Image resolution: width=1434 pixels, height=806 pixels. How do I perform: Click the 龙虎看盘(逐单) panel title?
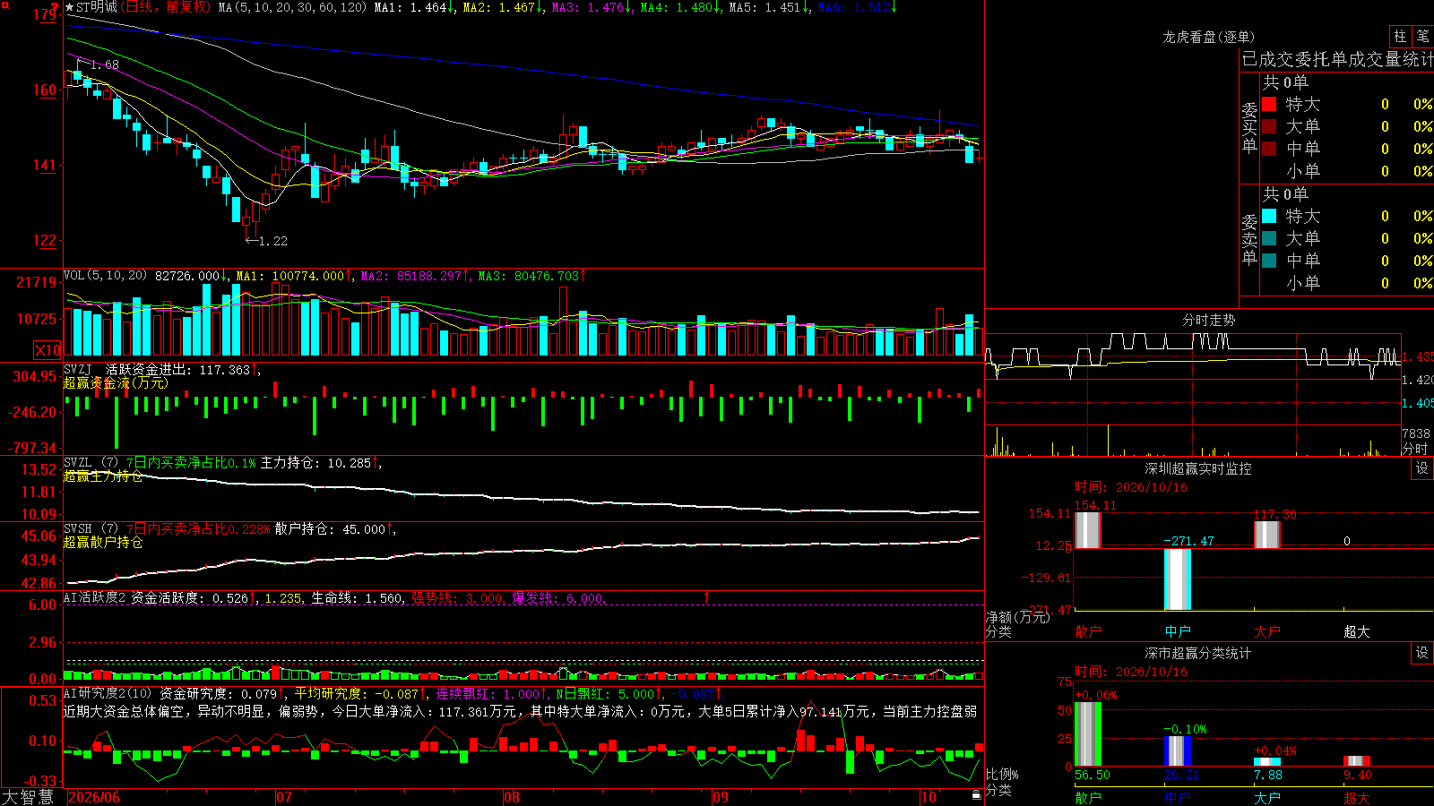pos(1208,37)
